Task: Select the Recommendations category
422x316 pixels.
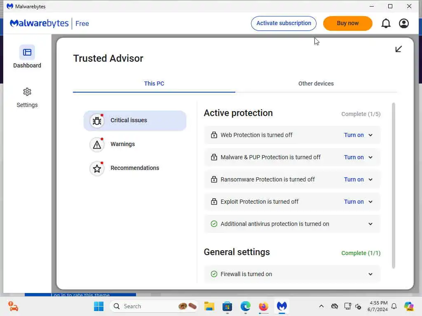Action: tap(135, 168)
